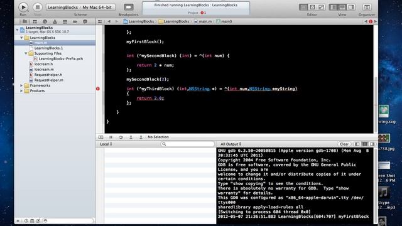Click LearningBlocks project in jump bar
The height and width of the screenshot is (226, 402).
pos(139,21)
